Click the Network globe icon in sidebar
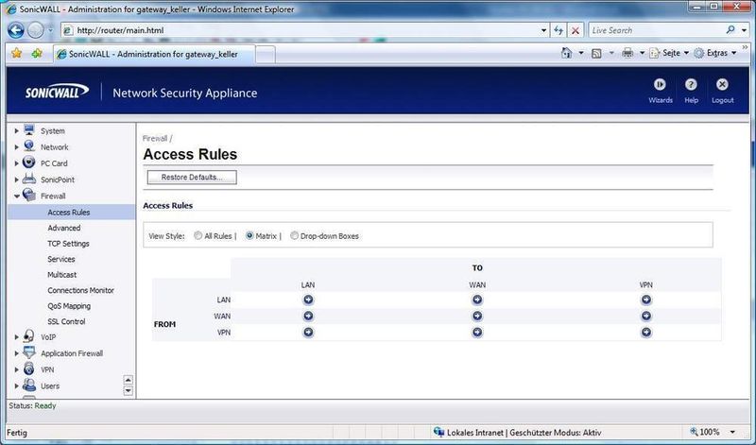This screenshot has height=445, width=756. (29, 146)
